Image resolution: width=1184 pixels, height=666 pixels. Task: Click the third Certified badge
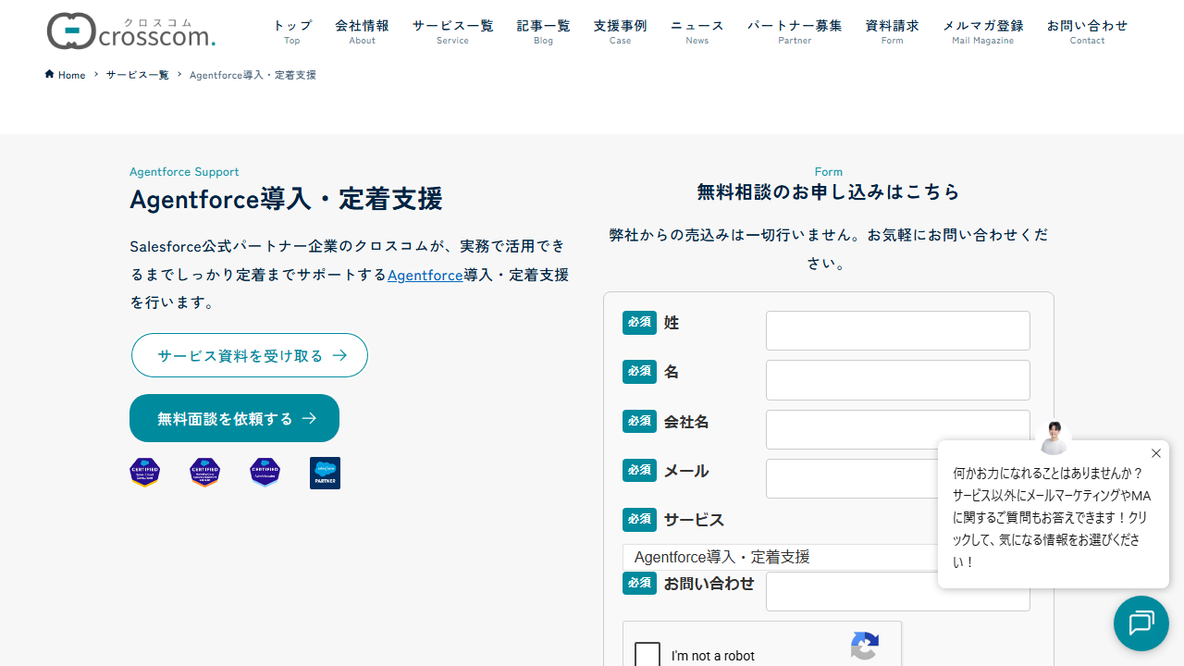point(265,473)
